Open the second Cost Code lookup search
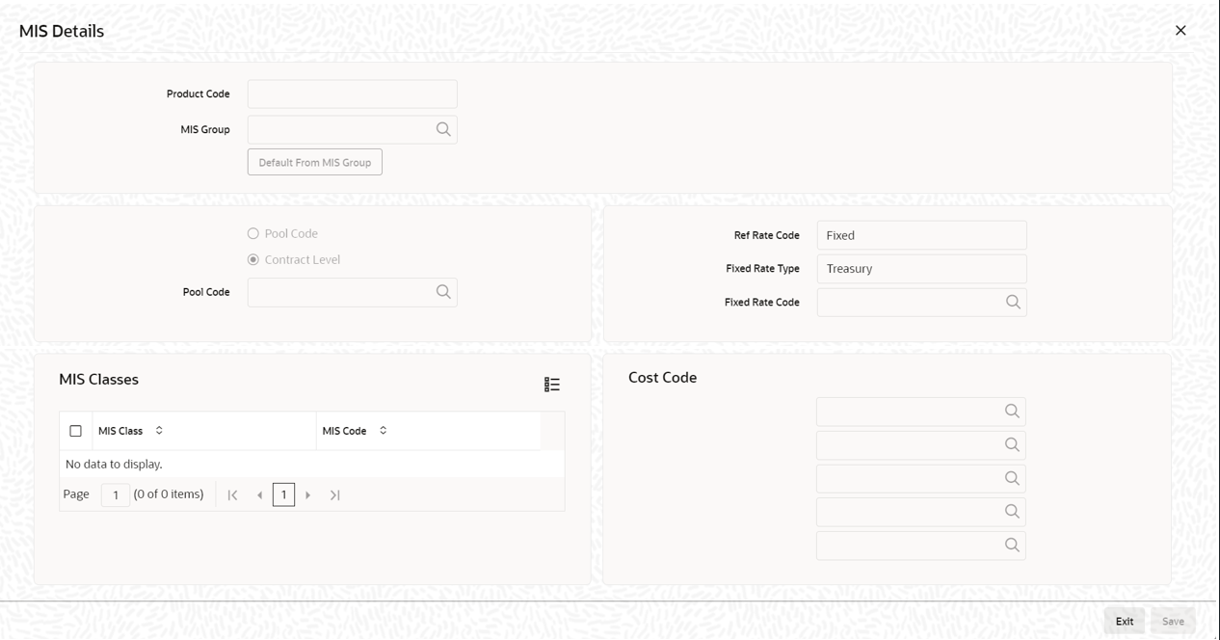The height and width of the screenshot is (640, 1220). click(1012, 444)
